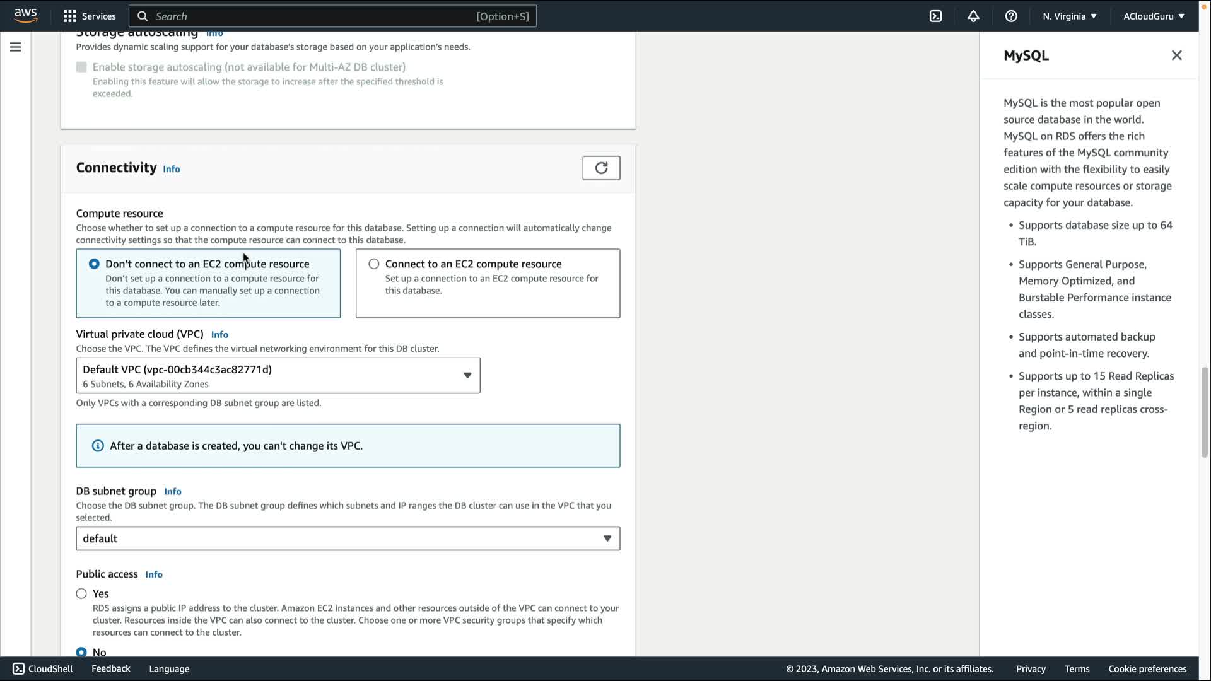Select Yes for Public access
The image size is (1211, 681).
point(81,594)
